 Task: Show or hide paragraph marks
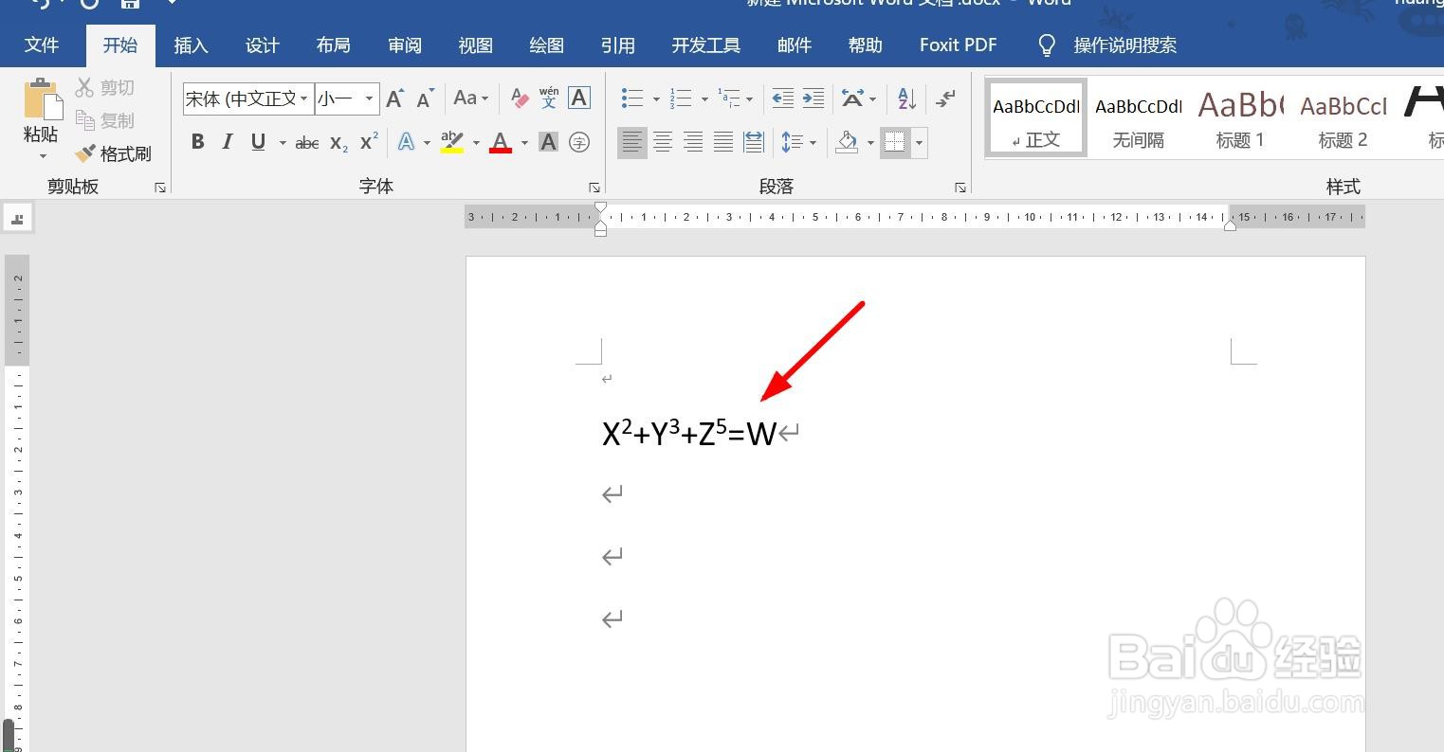coord(945,98)
